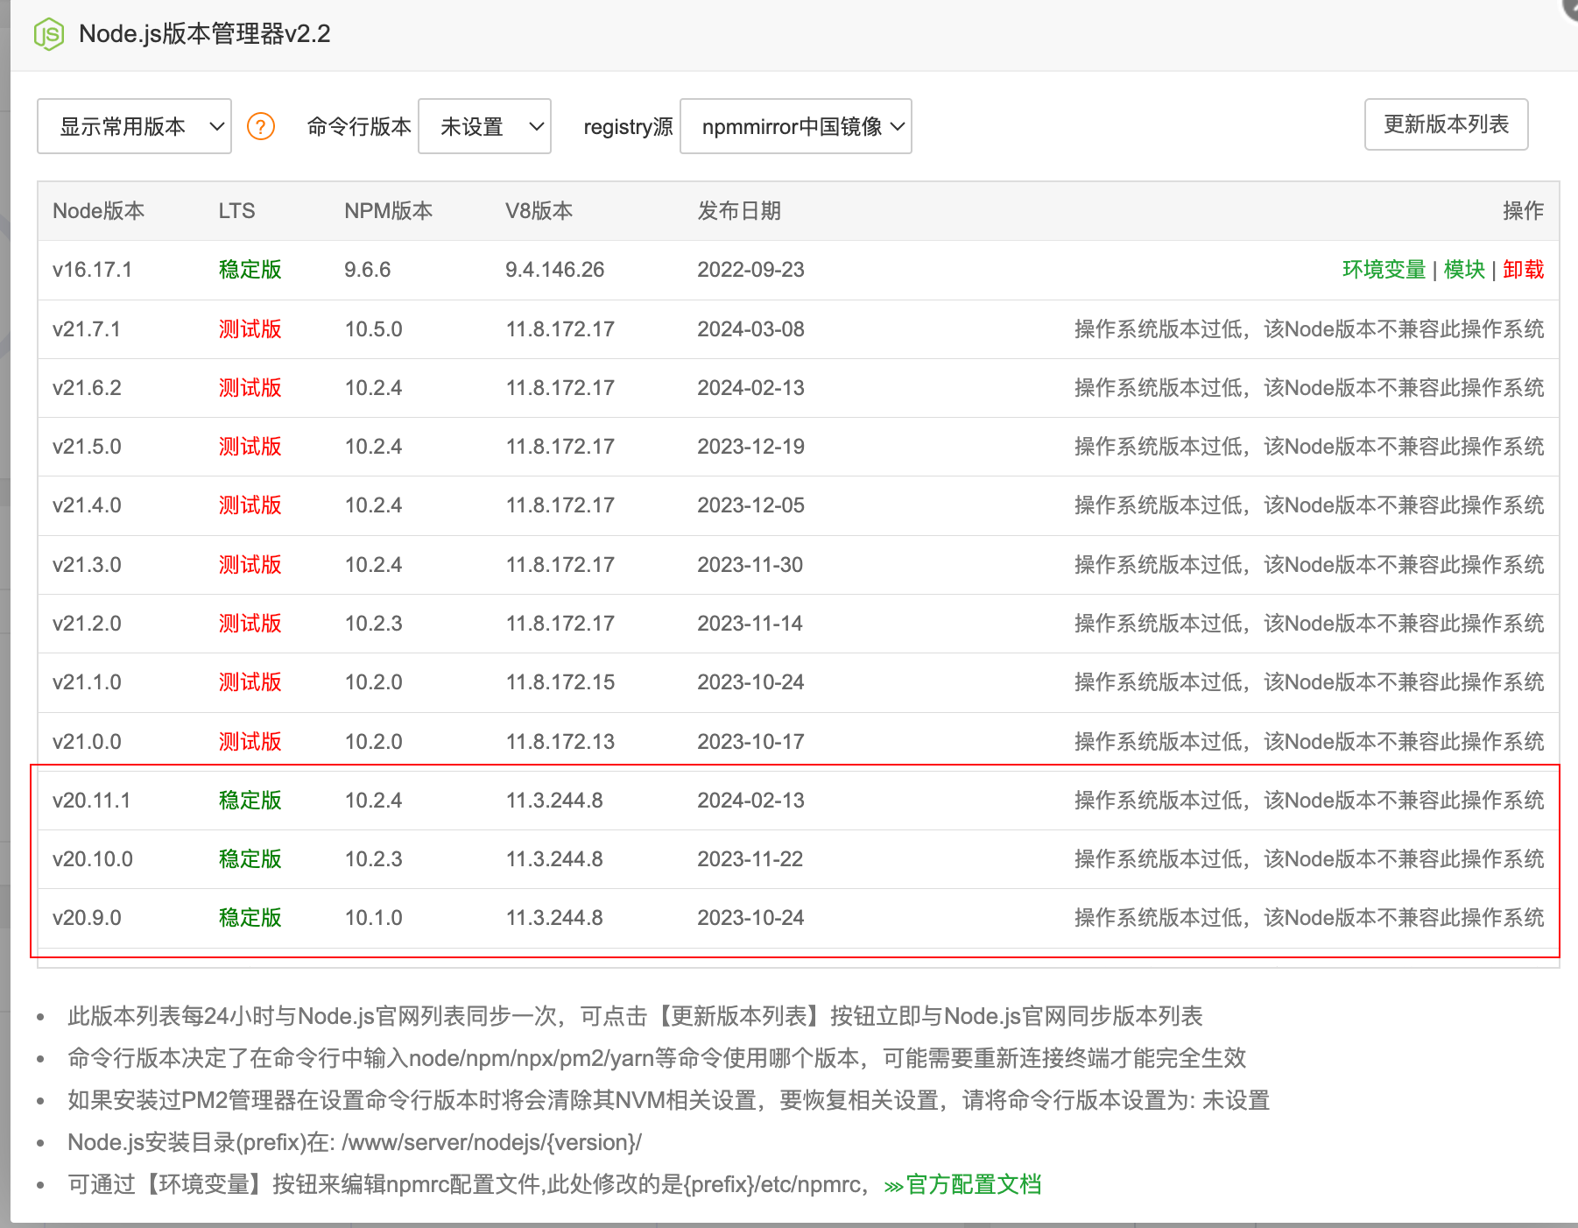
Task: Select the v21.3.0 version cell
Action: coord(87,565)
